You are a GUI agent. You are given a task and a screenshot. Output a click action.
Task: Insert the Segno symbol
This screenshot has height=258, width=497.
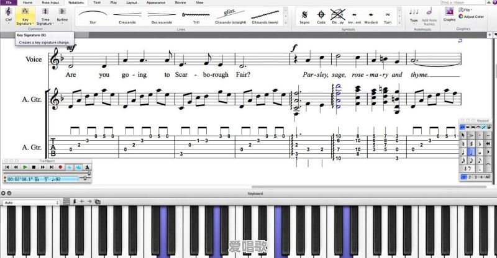tap(304, 17)
